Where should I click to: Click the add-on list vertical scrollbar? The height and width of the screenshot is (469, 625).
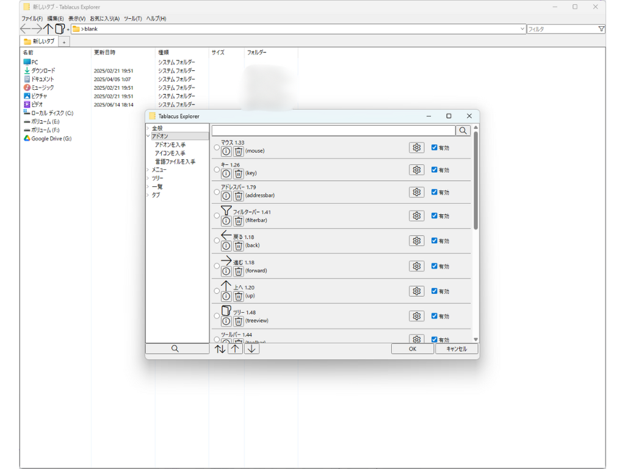click(475, 183)
